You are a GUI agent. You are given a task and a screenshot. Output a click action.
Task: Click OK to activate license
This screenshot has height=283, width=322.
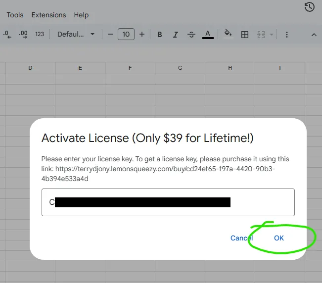(279, 238)
